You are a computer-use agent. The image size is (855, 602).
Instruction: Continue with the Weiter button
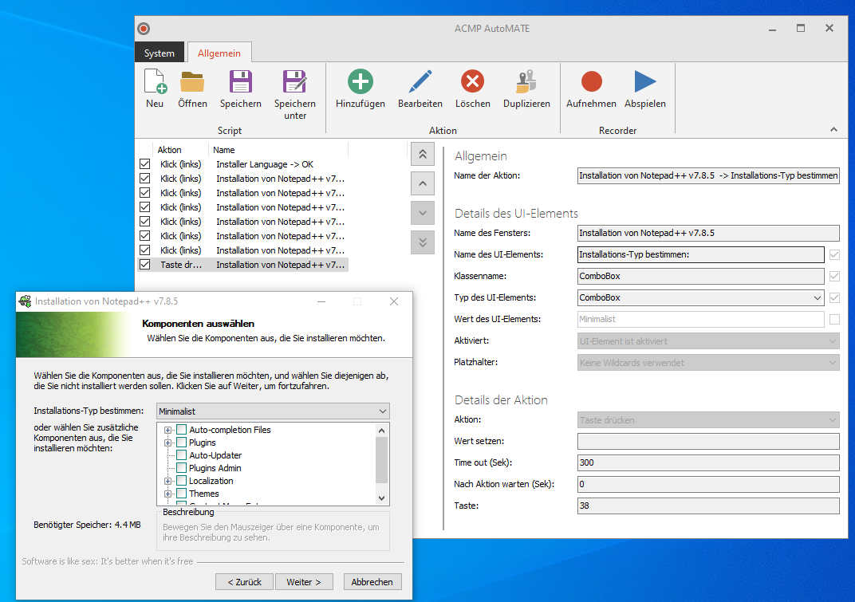coord(304,582)
